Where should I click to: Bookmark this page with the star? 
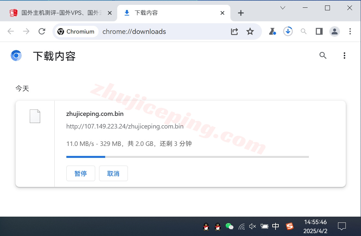(250, 31)
